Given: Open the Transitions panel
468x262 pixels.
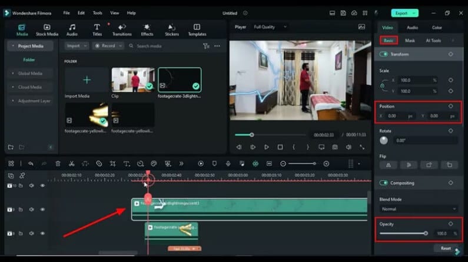Looking at the screenshot, I should [x=122, y=30].
